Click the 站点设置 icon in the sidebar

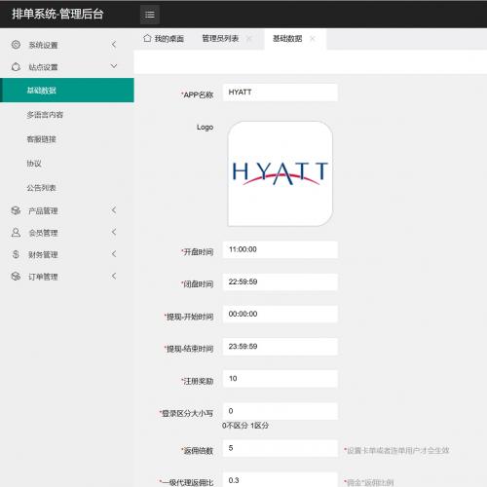coord(16,66)
